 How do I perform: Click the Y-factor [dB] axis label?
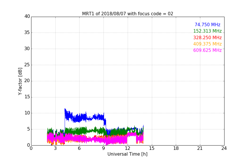click(x=20, y=81)
